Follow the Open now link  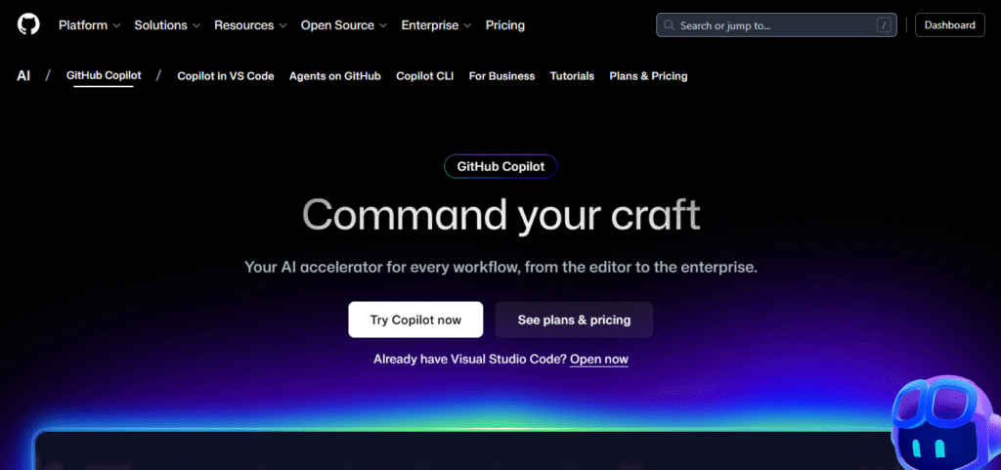[x=599, y=360]
